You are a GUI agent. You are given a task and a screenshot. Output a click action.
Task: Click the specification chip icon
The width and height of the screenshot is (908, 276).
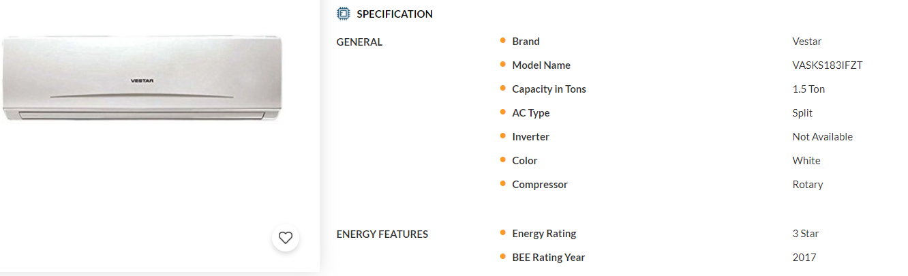pos(344,14)
